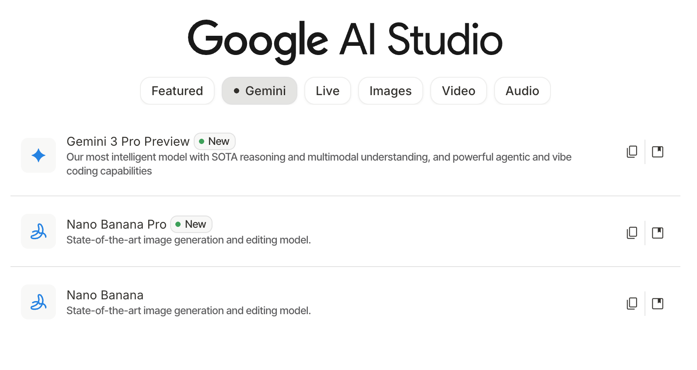Open Gemini 3 Pro Preview docs icon
Screen dimensions: 697x370
[x=658, y=152]
